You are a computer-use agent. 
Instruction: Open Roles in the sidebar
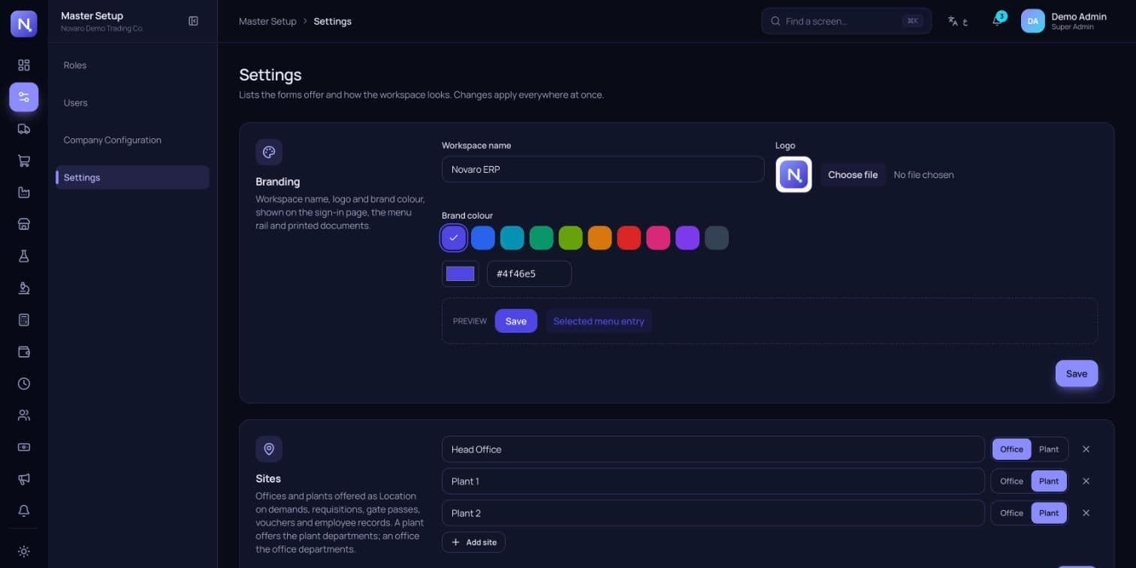coord(132,65)
